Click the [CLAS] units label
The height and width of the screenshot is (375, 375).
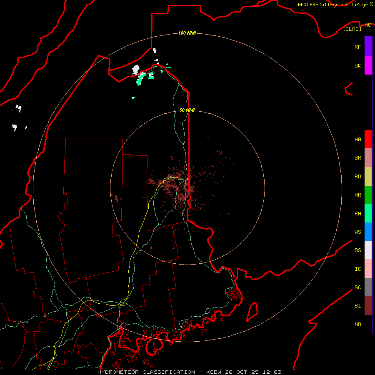352,29
